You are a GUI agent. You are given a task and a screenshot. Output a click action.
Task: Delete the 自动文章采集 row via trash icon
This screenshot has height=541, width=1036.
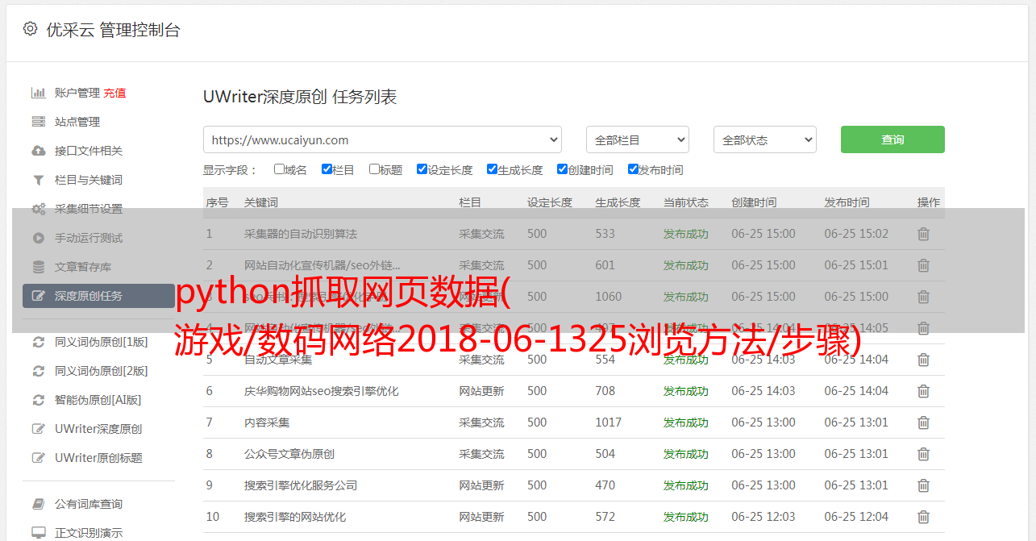[924, 360]
